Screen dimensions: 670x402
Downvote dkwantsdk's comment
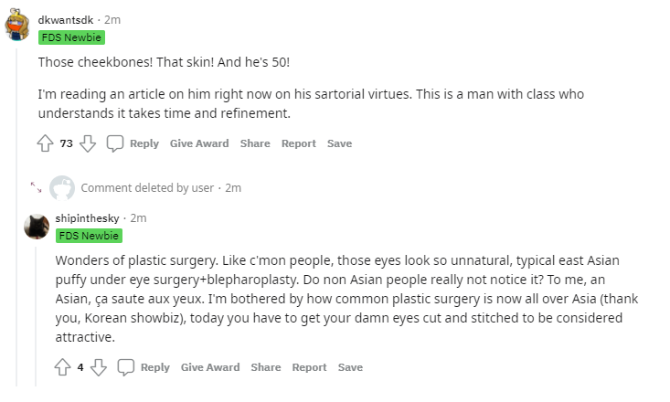pyautogui.click(x=88, y=143)
